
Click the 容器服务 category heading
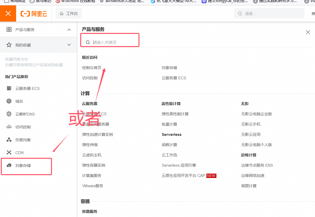click(90, 212)
